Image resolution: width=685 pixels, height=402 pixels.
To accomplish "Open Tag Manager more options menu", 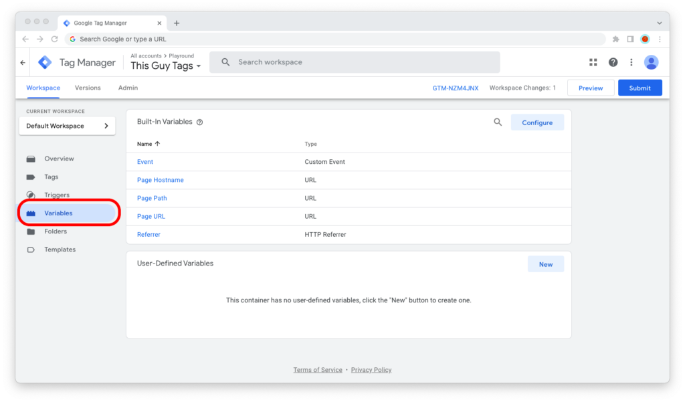I will (x=631, y=62).
